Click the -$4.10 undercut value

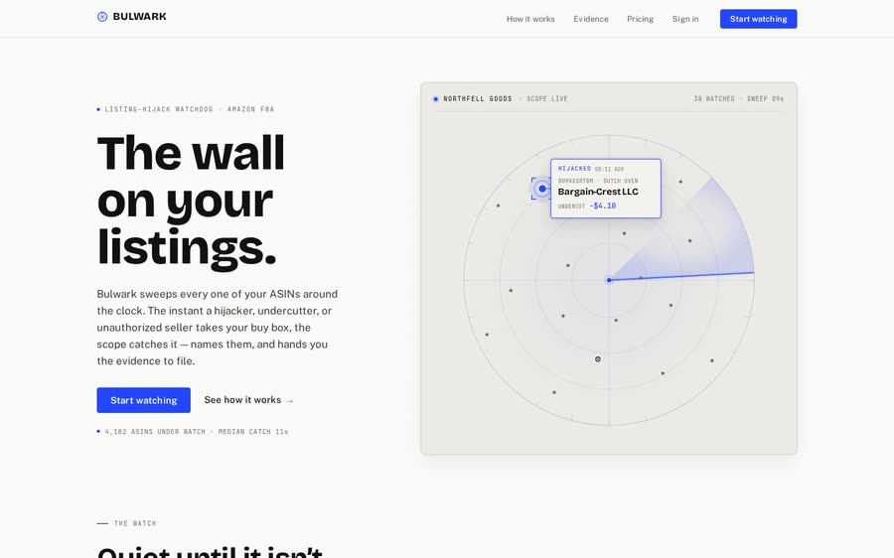coord(603,206)
